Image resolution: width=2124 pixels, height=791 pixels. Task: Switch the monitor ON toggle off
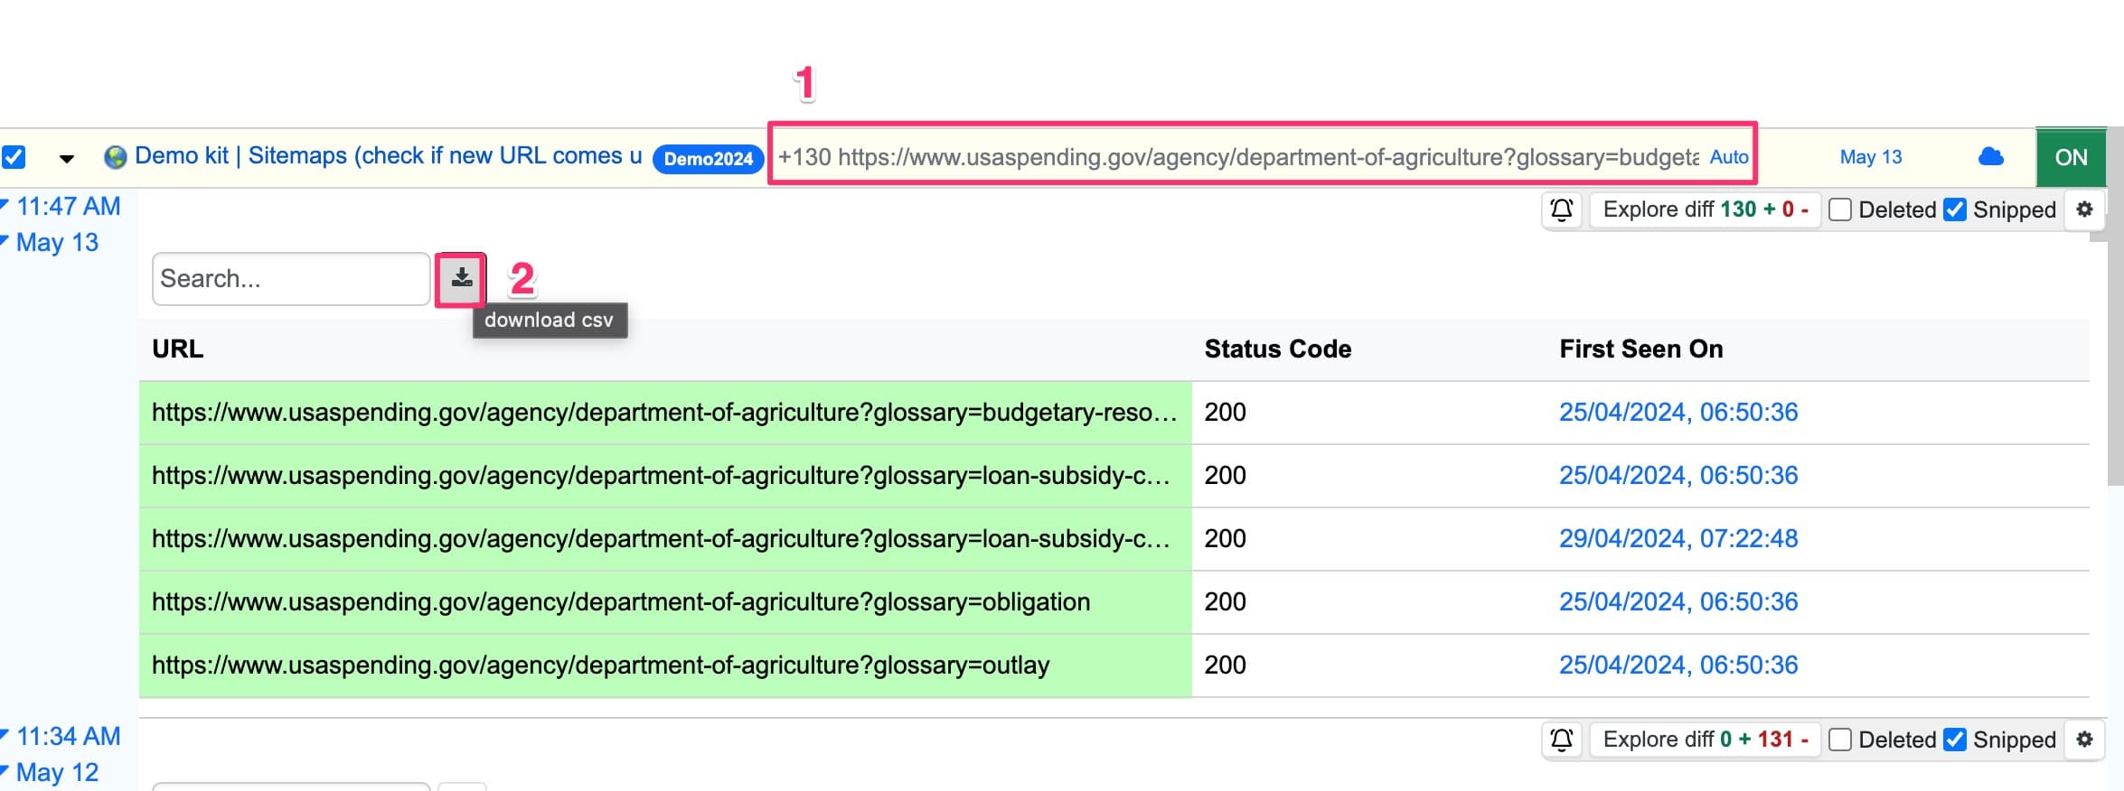tap(2071, 156)
